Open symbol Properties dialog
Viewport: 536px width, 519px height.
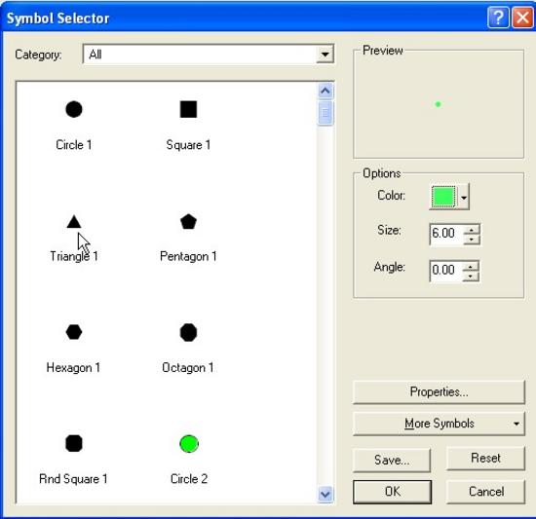click(x=439, y=391)
